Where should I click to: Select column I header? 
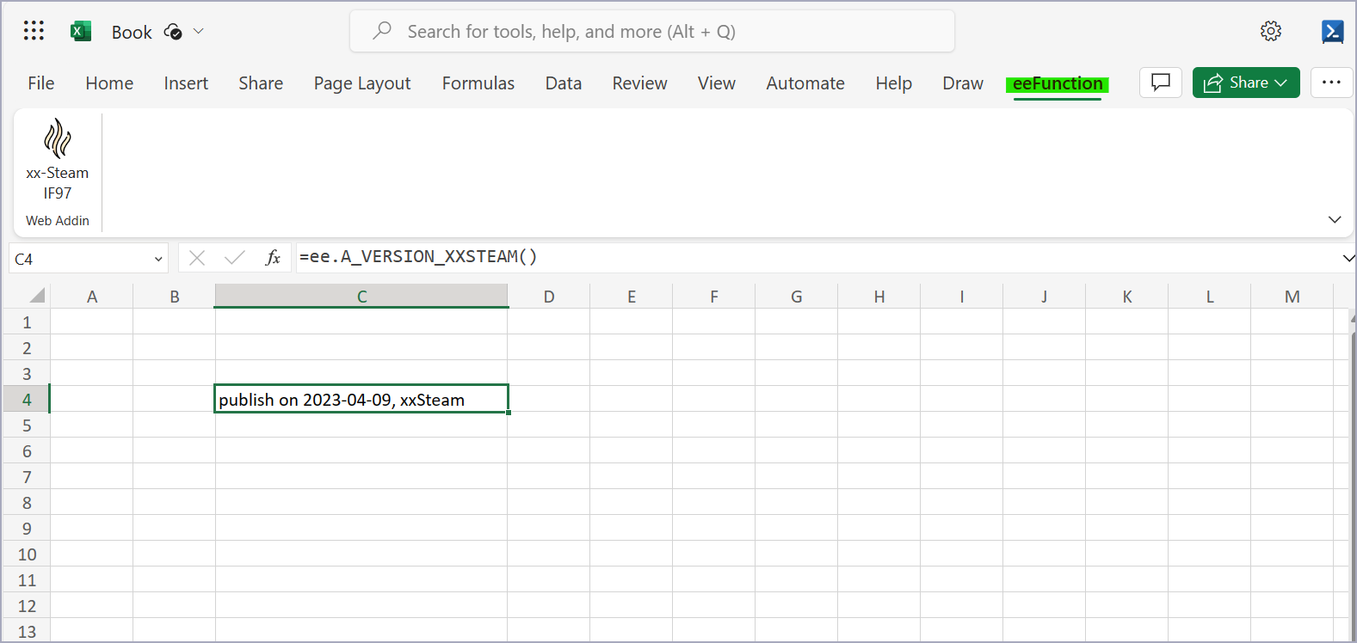point(962,297)
